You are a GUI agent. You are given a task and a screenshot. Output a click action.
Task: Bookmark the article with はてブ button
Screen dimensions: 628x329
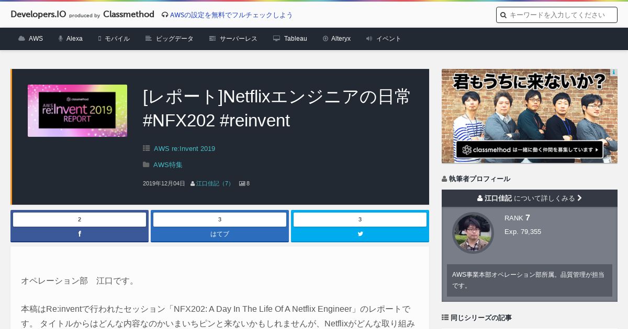(x=220, y=234)
